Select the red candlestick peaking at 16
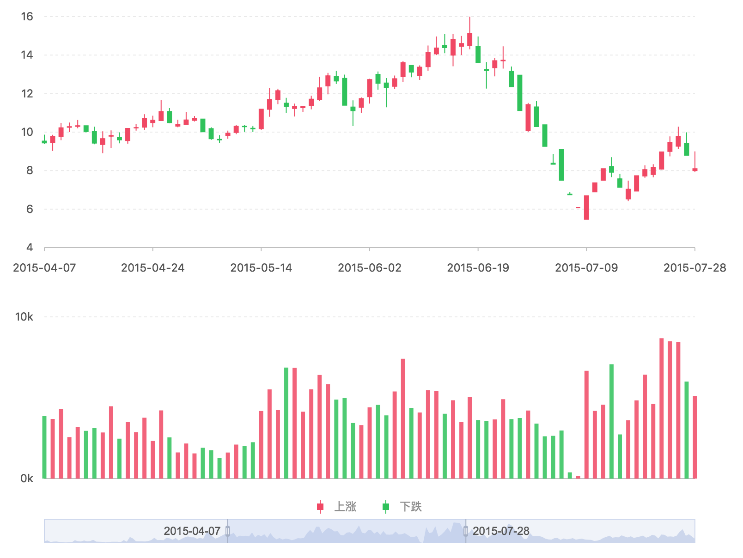743x558 pixels. tap(469, 39)
